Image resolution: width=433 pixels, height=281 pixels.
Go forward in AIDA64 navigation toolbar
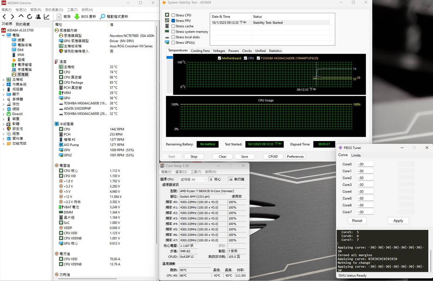click(x=12, y=17)
